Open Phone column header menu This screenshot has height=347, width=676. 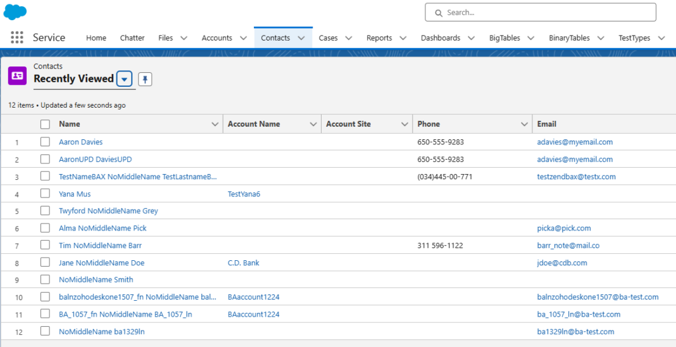[523, 124]
